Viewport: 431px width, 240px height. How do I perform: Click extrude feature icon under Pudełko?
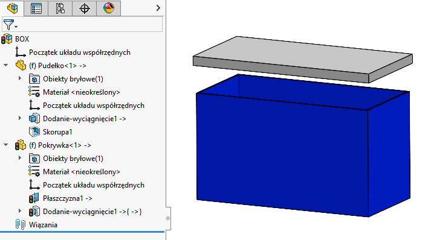point(34,118)
